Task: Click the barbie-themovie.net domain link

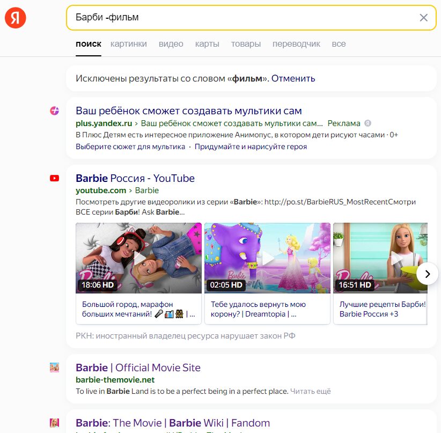Action: [115, 380]
